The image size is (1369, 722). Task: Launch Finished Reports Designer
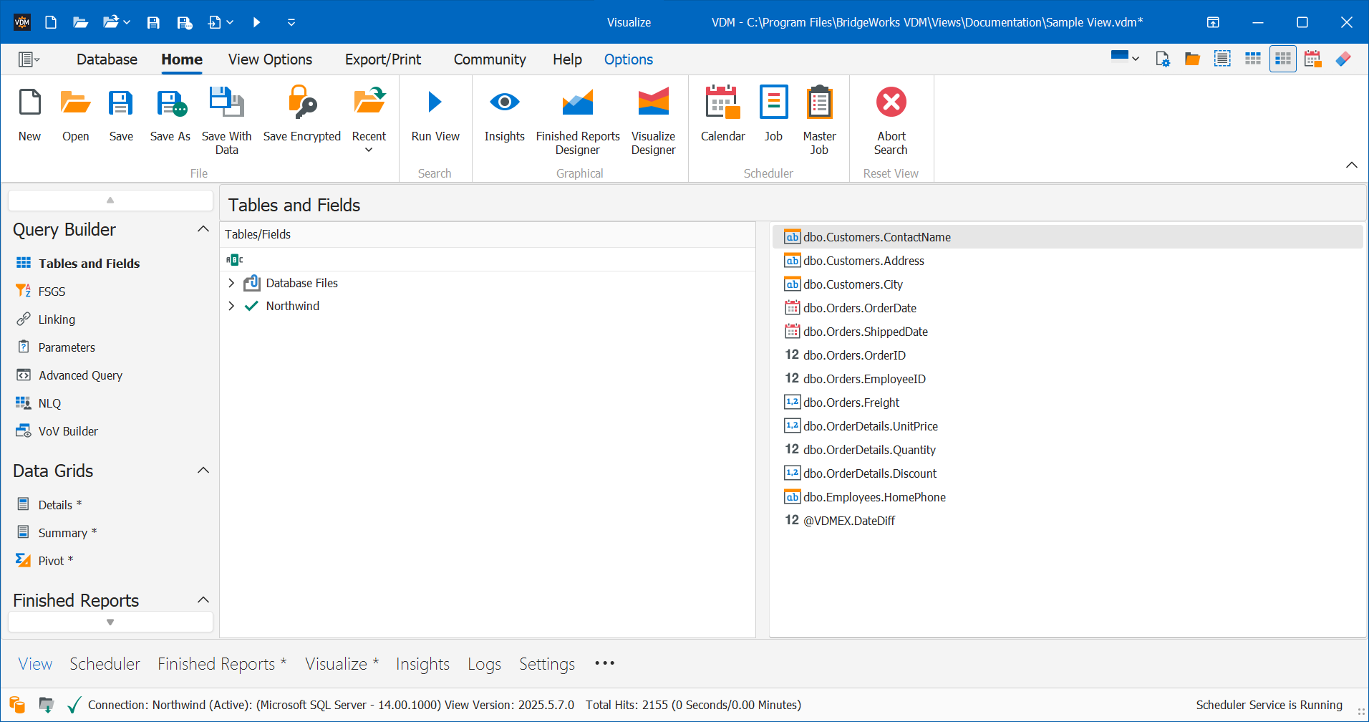coord(578,120)
